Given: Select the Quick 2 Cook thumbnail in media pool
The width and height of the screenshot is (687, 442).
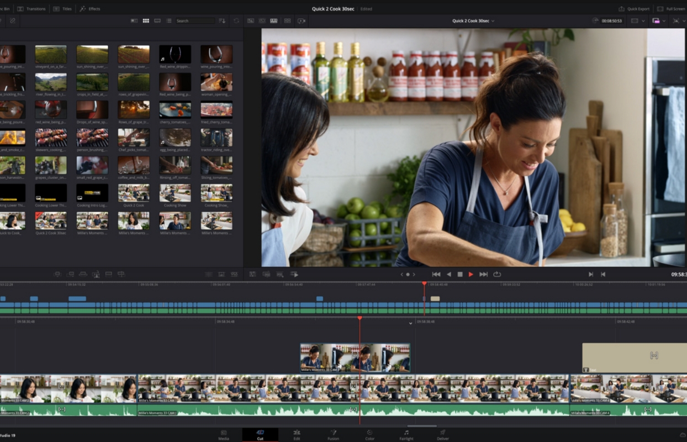Looking at the screenshot, I should pos(133,193).
